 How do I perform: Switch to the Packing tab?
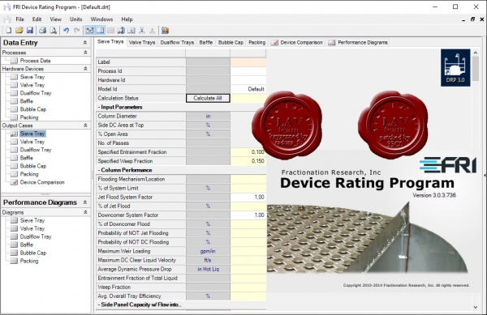tap(256, 42)
